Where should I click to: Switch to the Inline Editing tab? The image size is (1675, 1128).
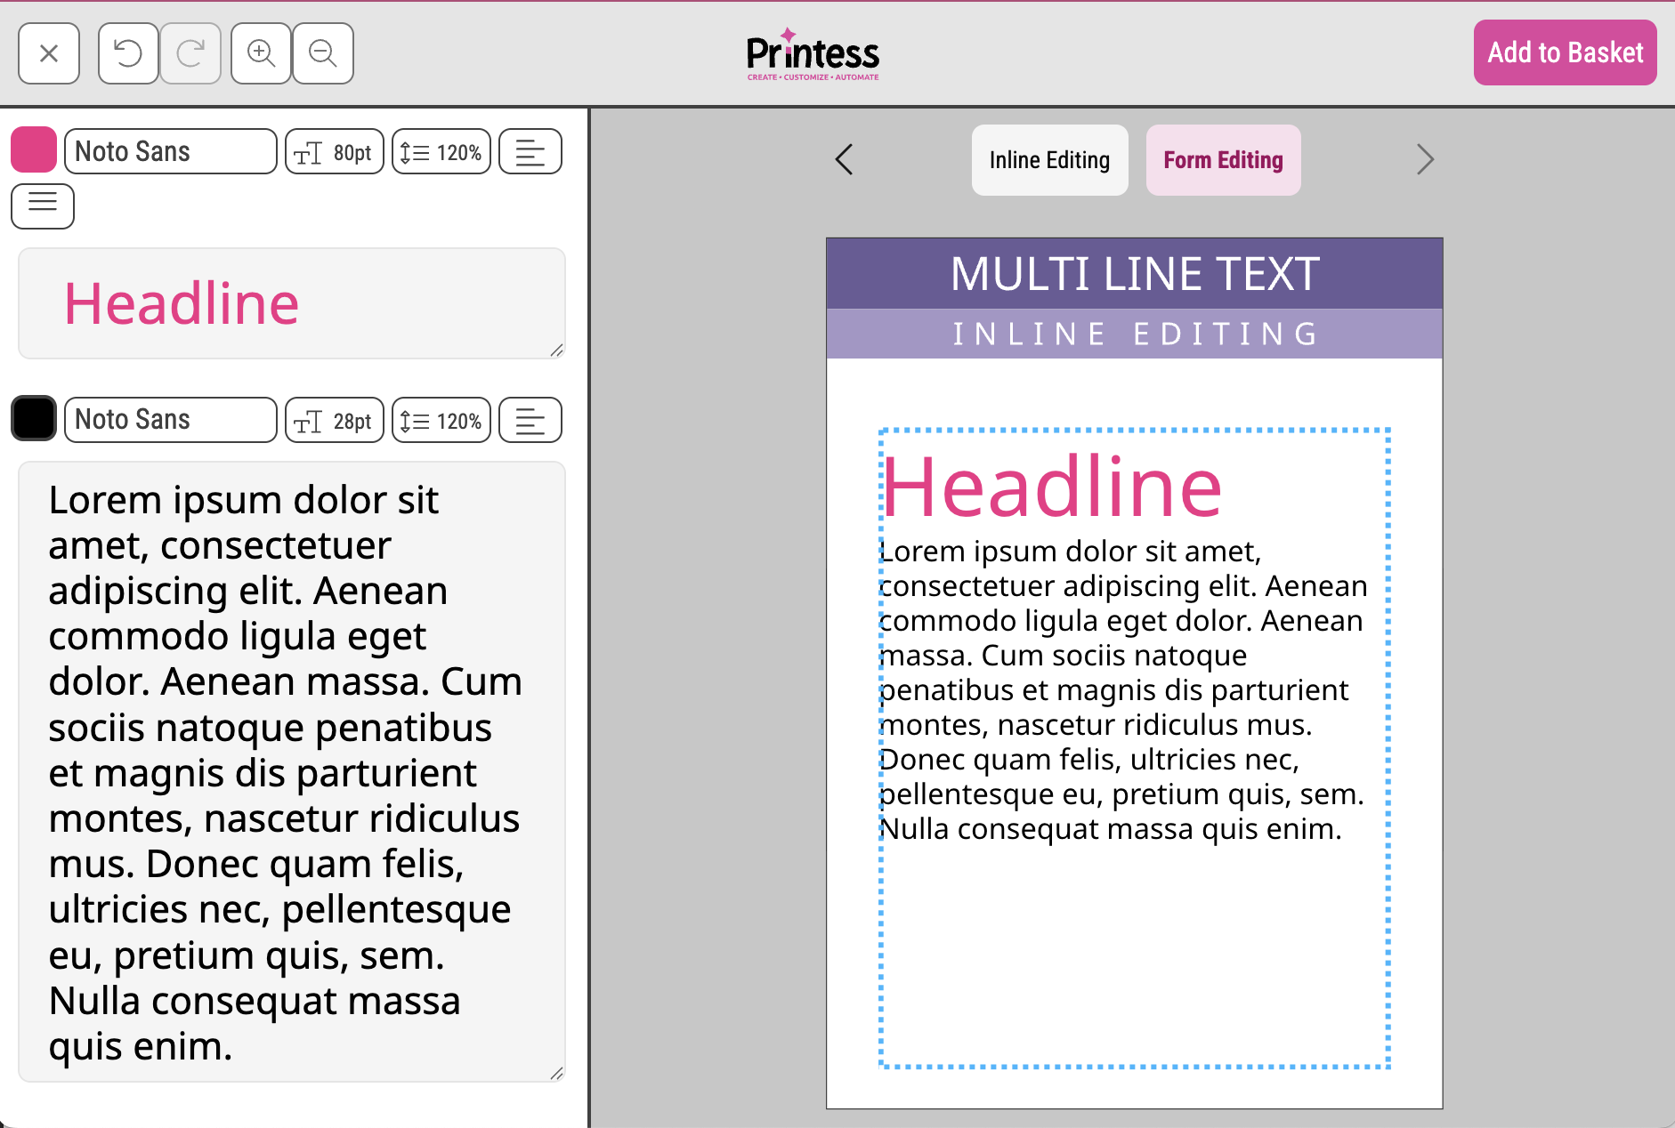[x=1049, y=160]
